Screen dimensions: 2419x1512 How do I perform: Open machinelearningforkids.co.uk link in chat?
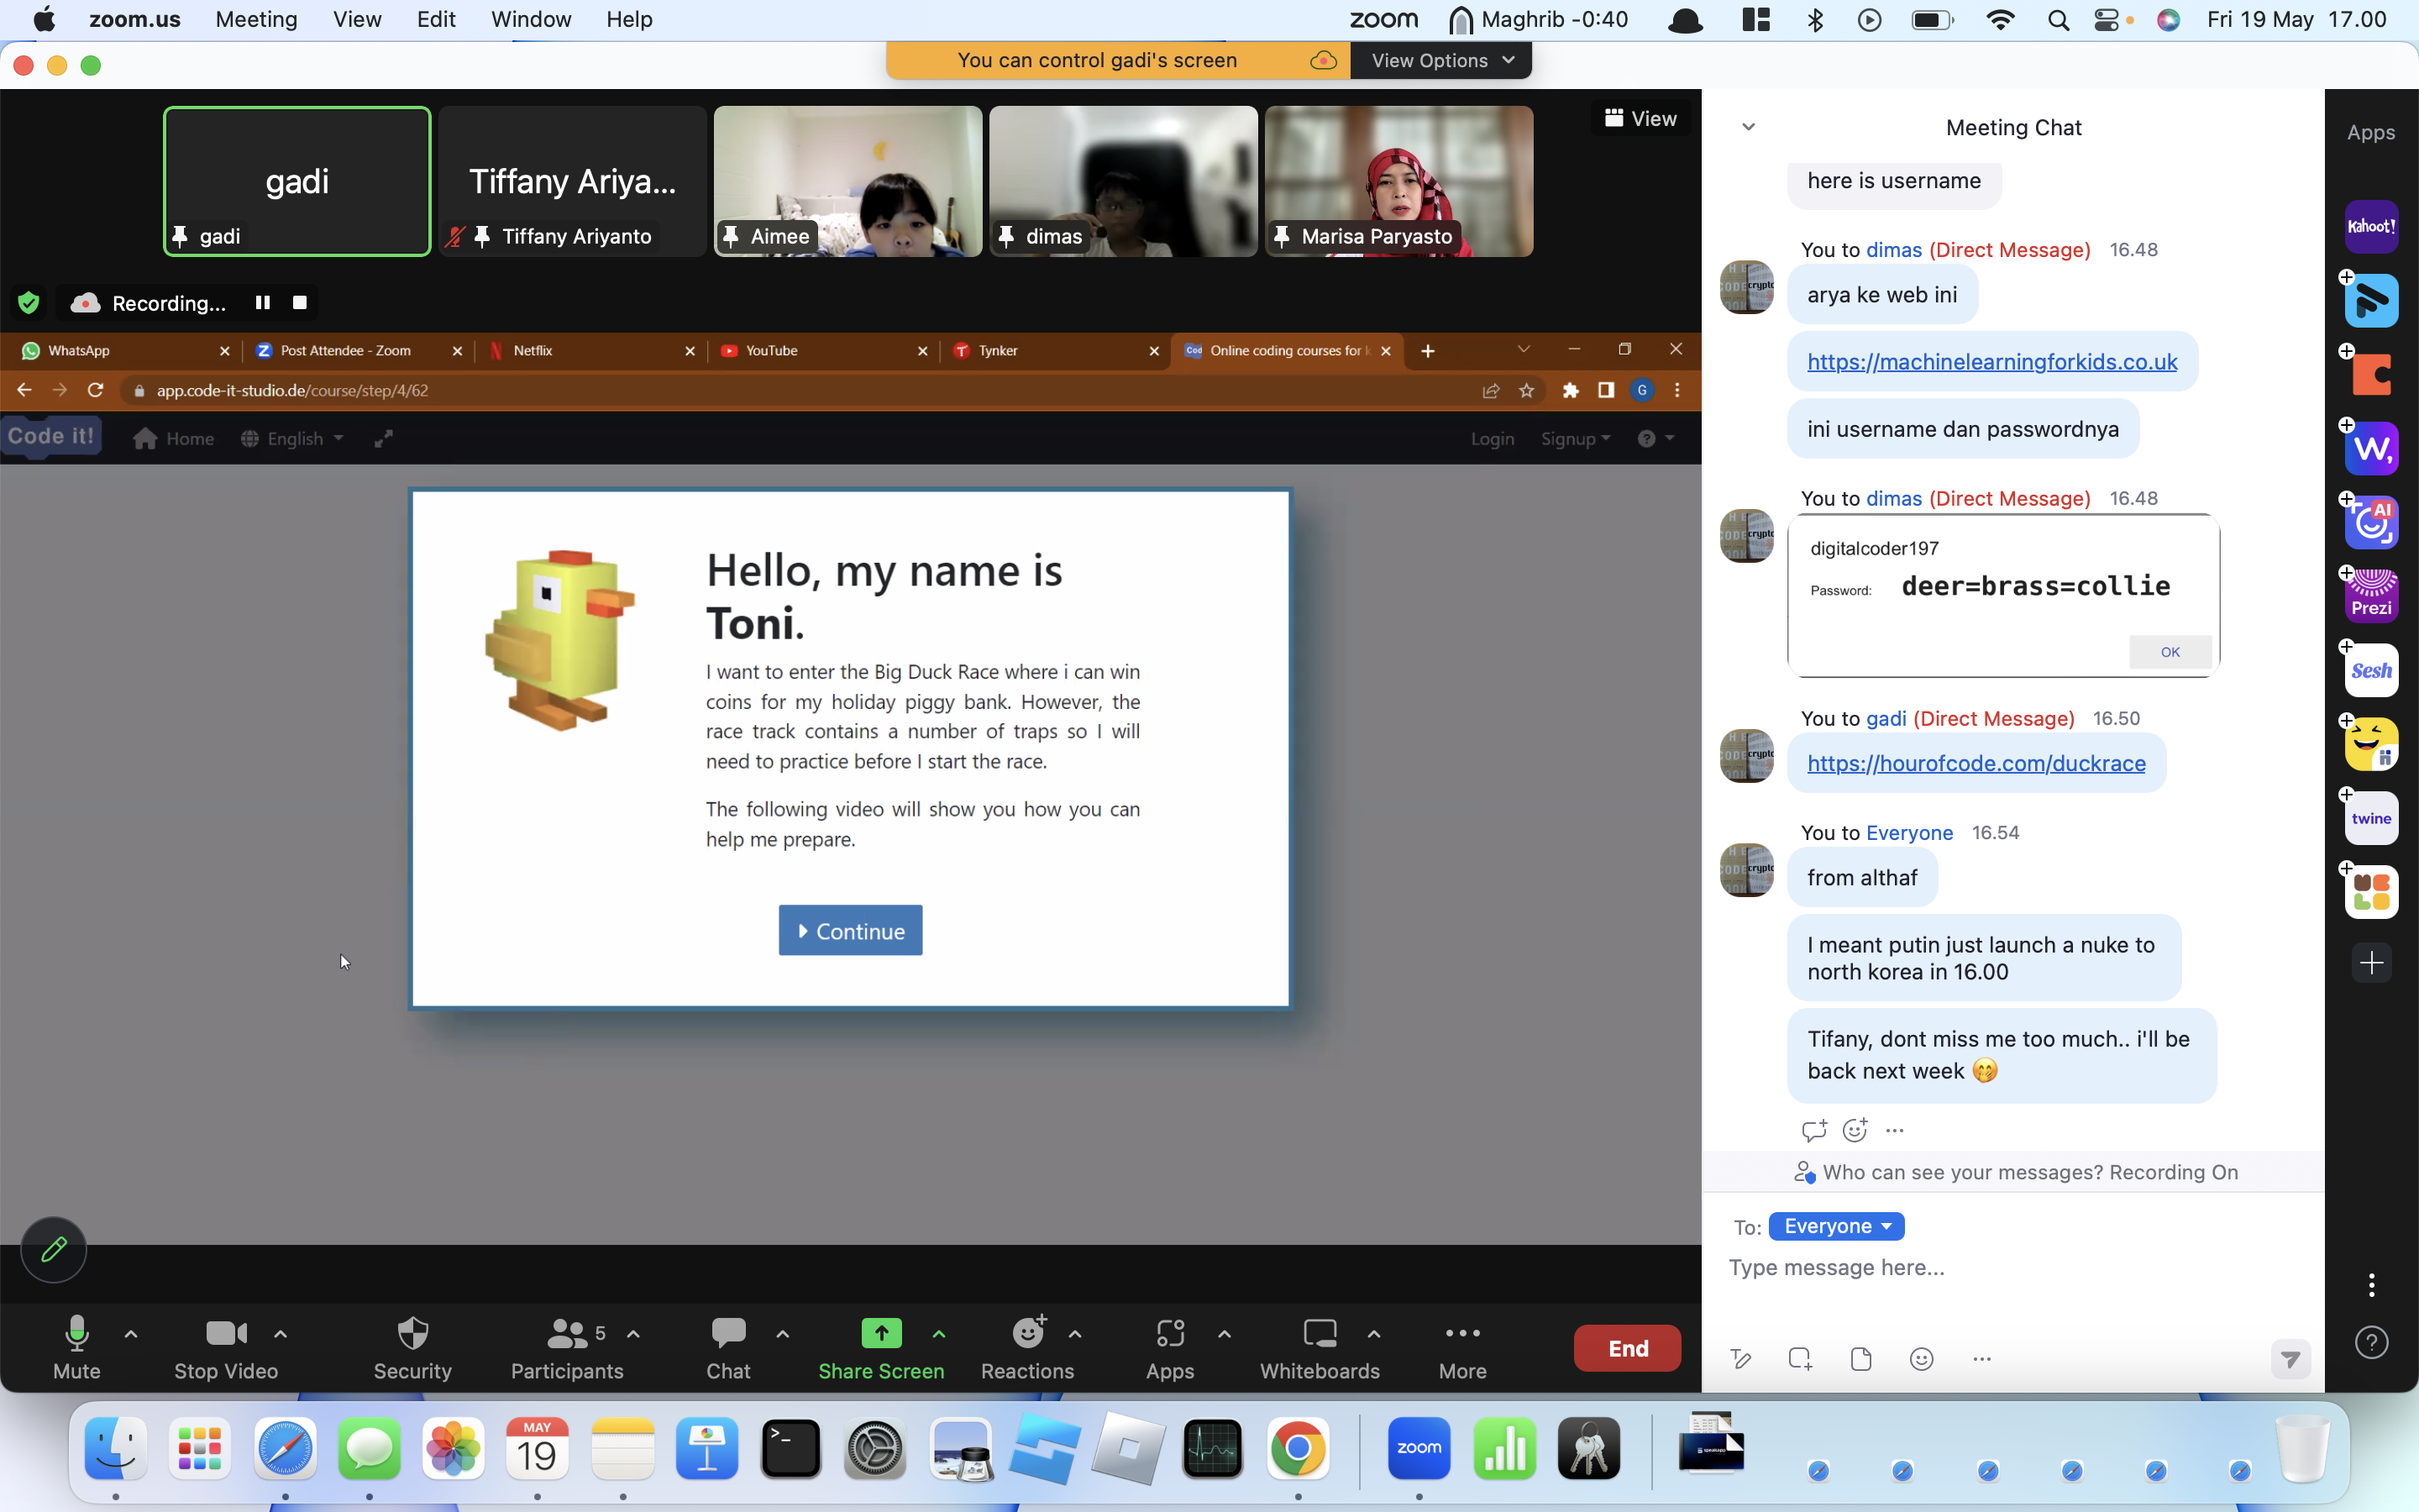click(1992, 362)
